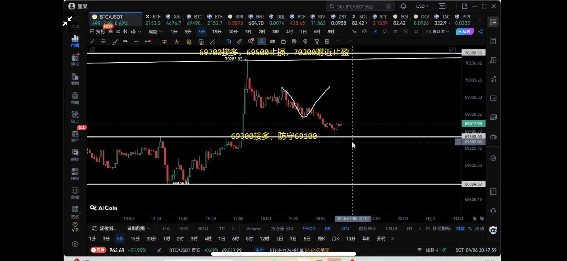The width and height of the screenshot is (567, 261).
Task: Toggle the 自动 auto scale option
Action: 480,229
